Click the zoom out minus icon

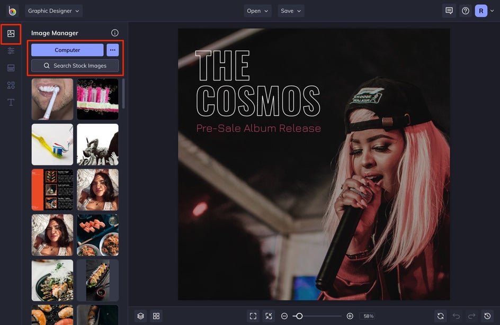(x=284, y=316)
